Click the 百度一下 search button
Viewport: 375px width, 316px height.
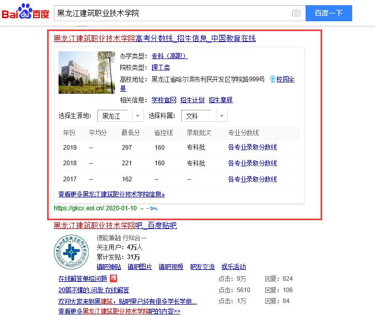(x=328, y=13)
